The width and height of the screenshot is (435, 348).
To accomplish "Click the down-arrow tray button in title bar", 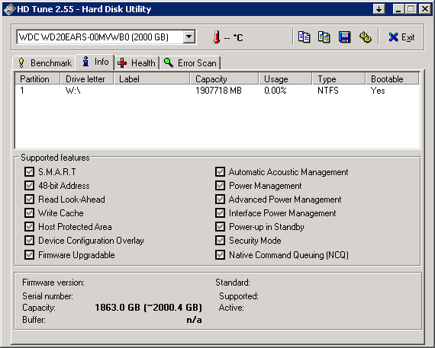I will 379,9.
